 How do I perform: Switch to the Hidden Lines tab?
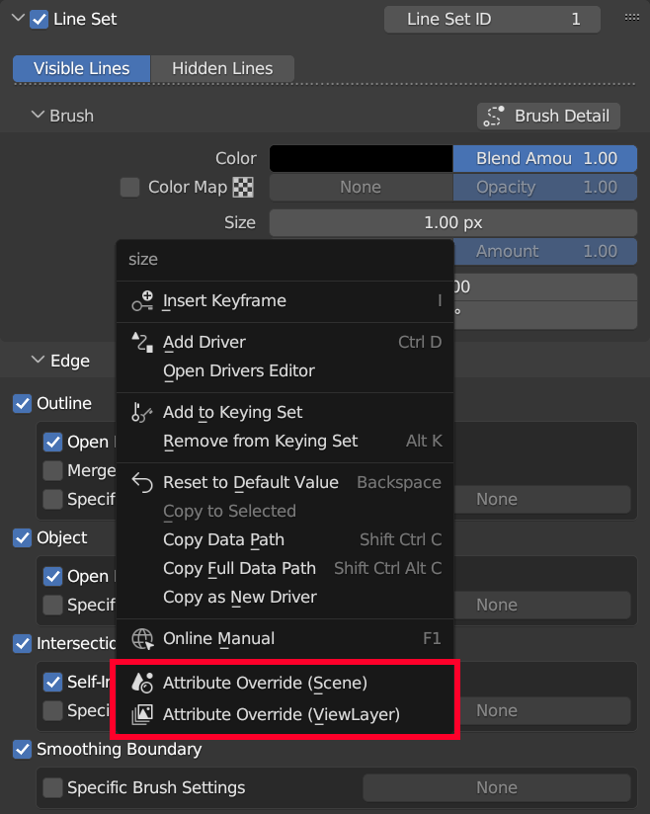pos(219,68)
